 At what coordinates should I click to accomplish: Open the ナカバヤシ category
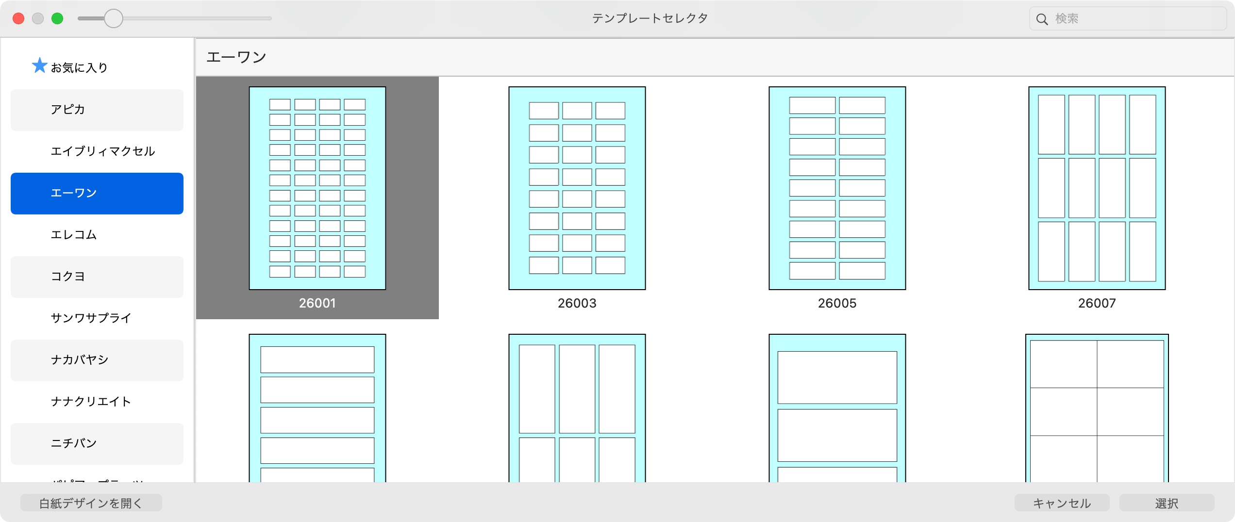(x=97, y=360)
